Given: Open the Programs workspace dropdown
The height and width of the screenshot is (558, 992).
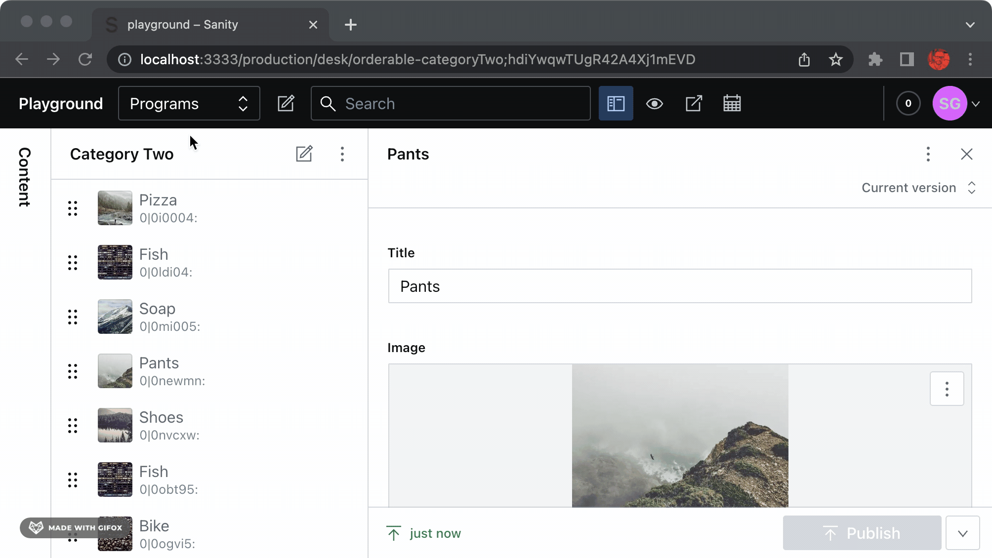Looking at the screenshot, I should pos(188,104).
